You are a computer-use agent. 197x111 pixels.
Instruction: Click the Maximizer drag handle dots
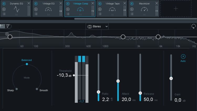[x=144, y=15]
